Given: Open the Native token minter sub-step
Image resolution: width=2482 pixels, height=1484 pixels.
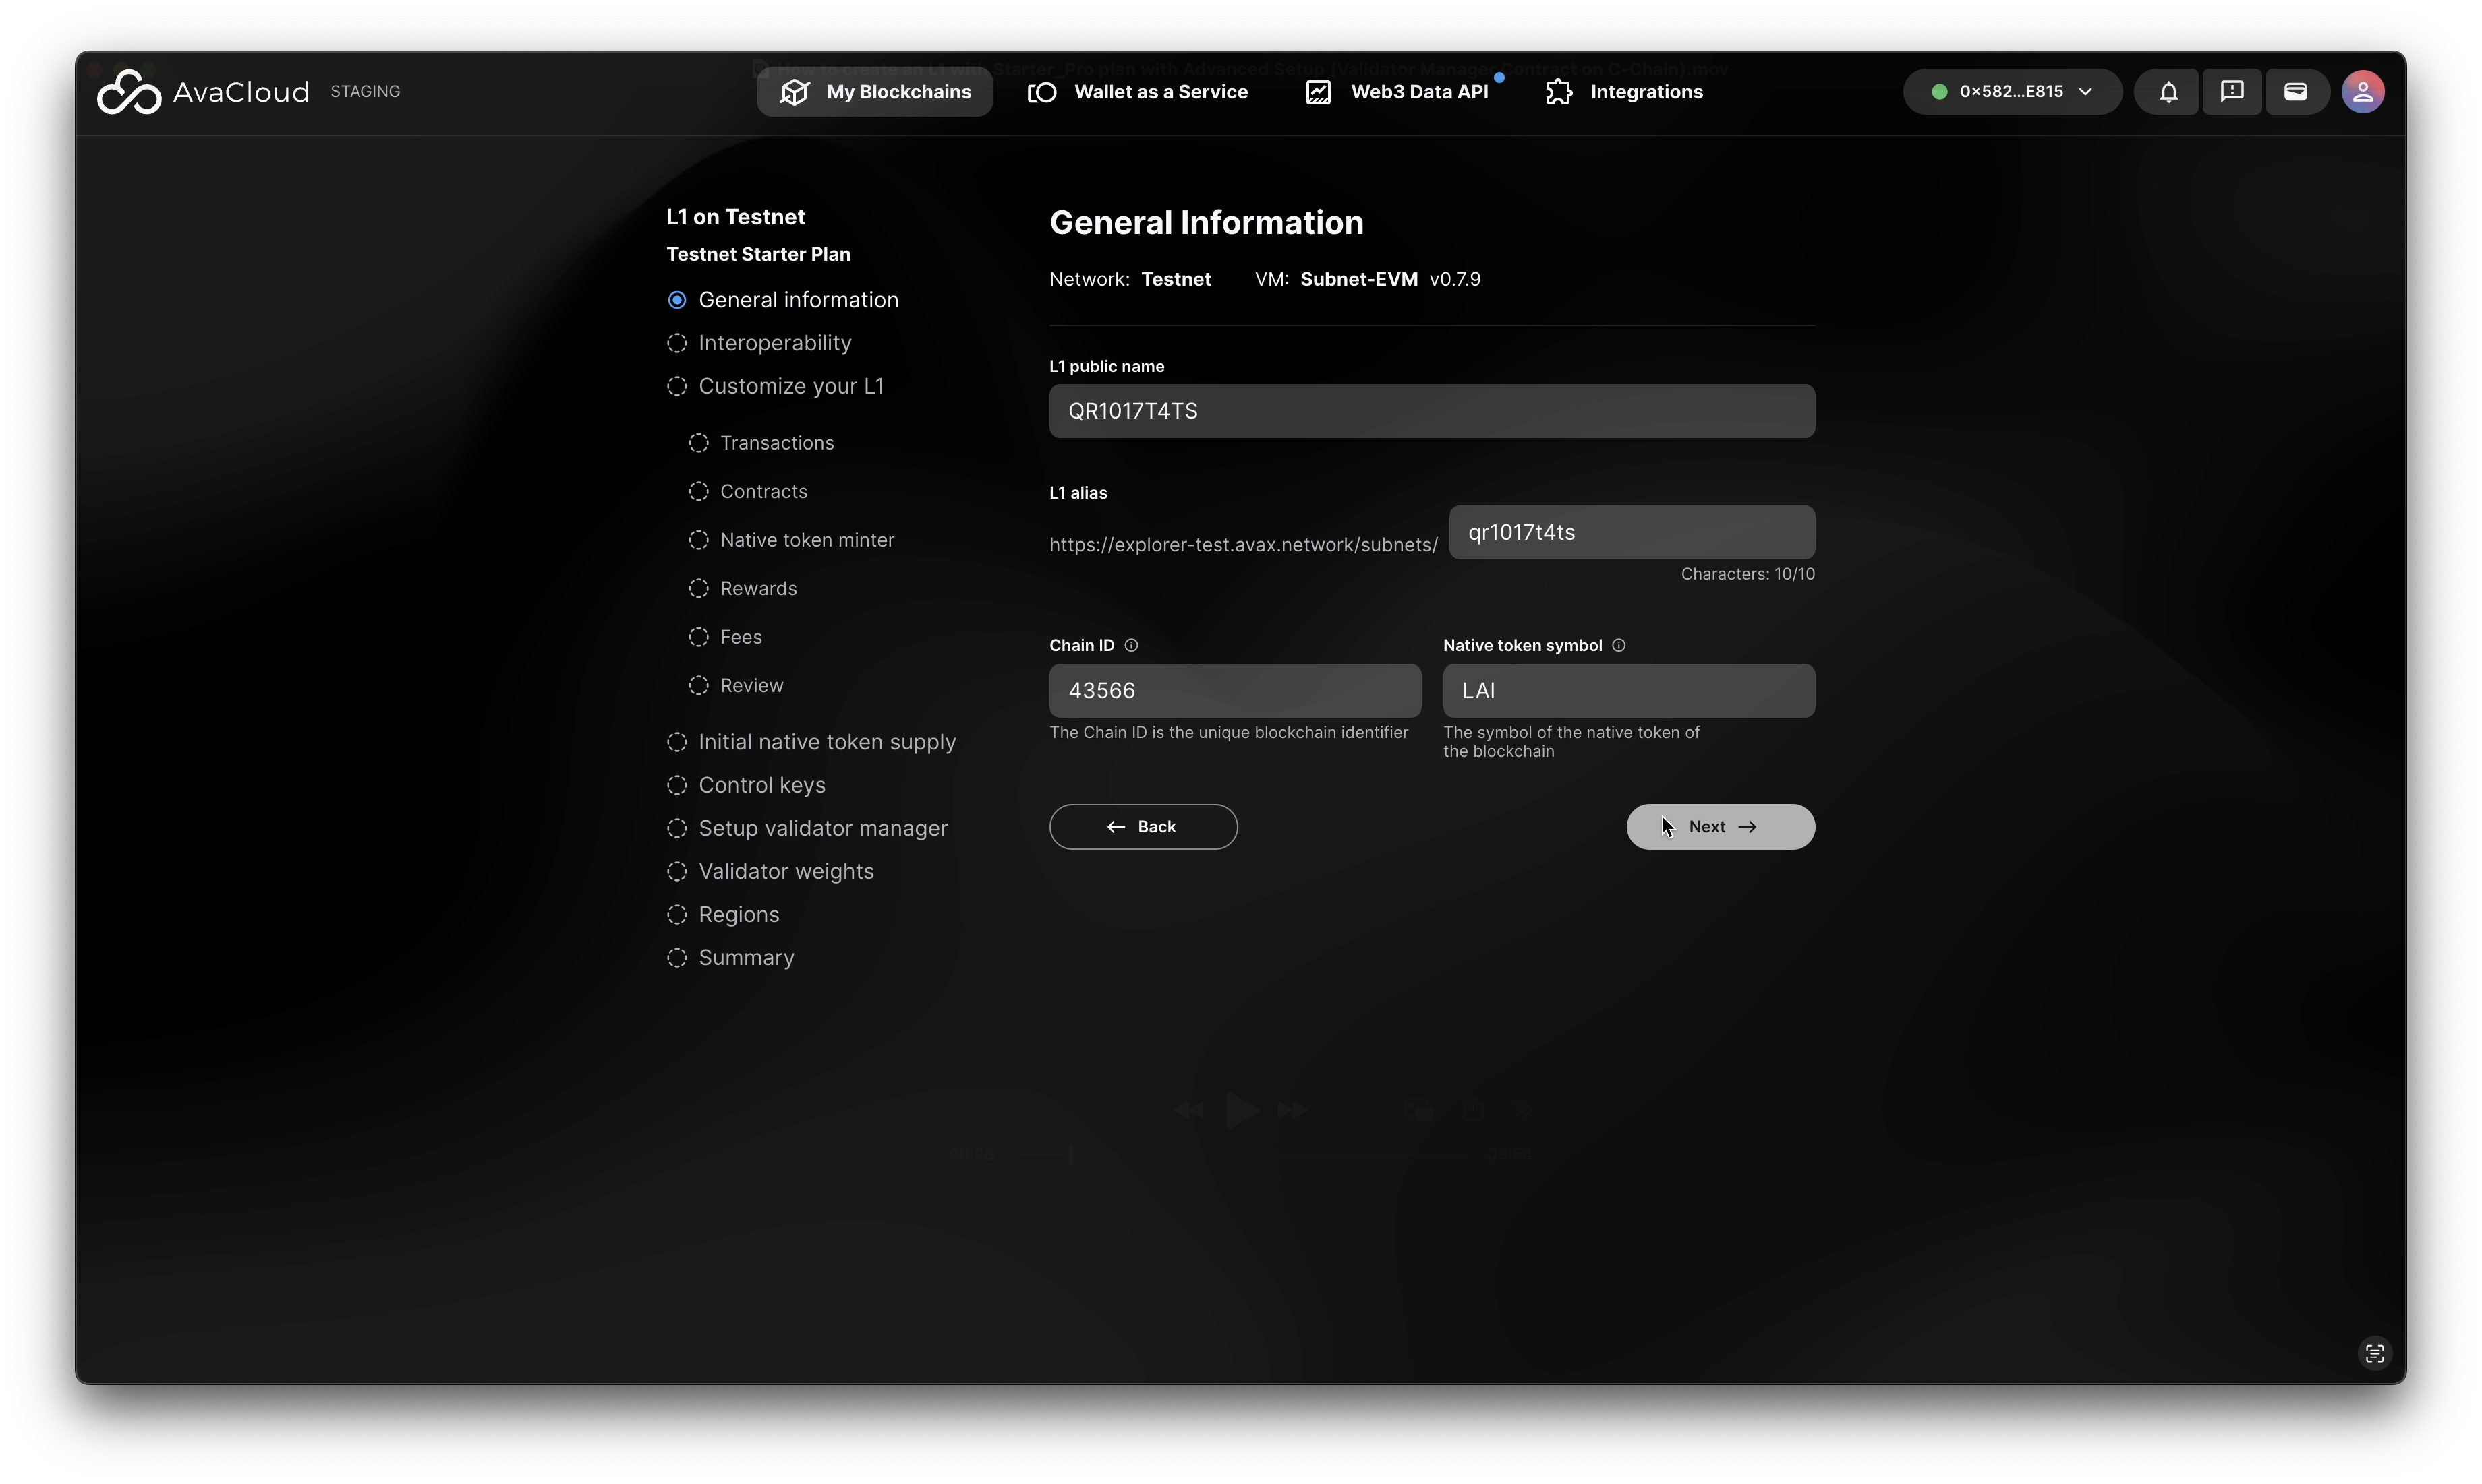Looking at the screenshot, I should [806, 540].
